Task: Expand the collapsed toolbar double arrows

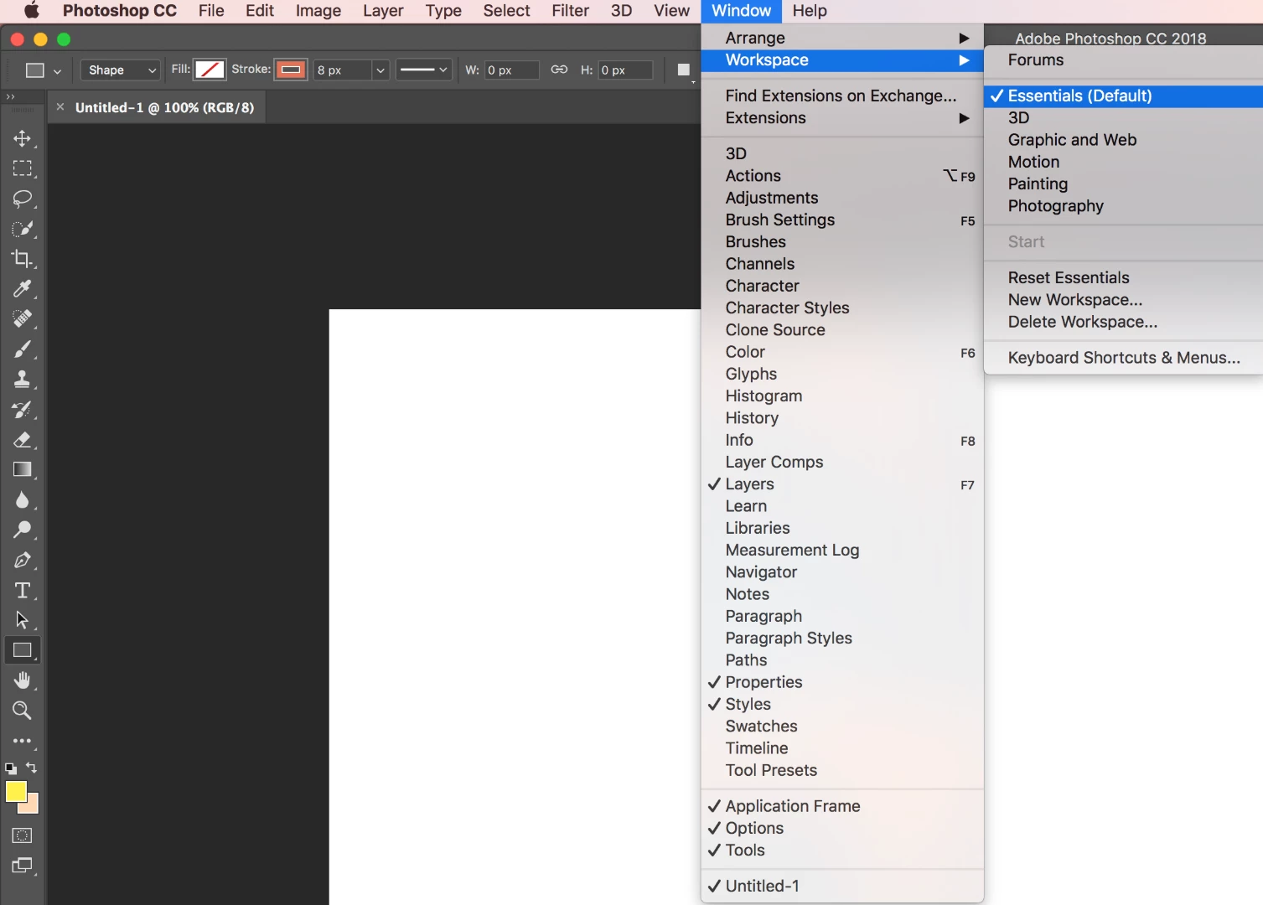Action: click(11, 96)
